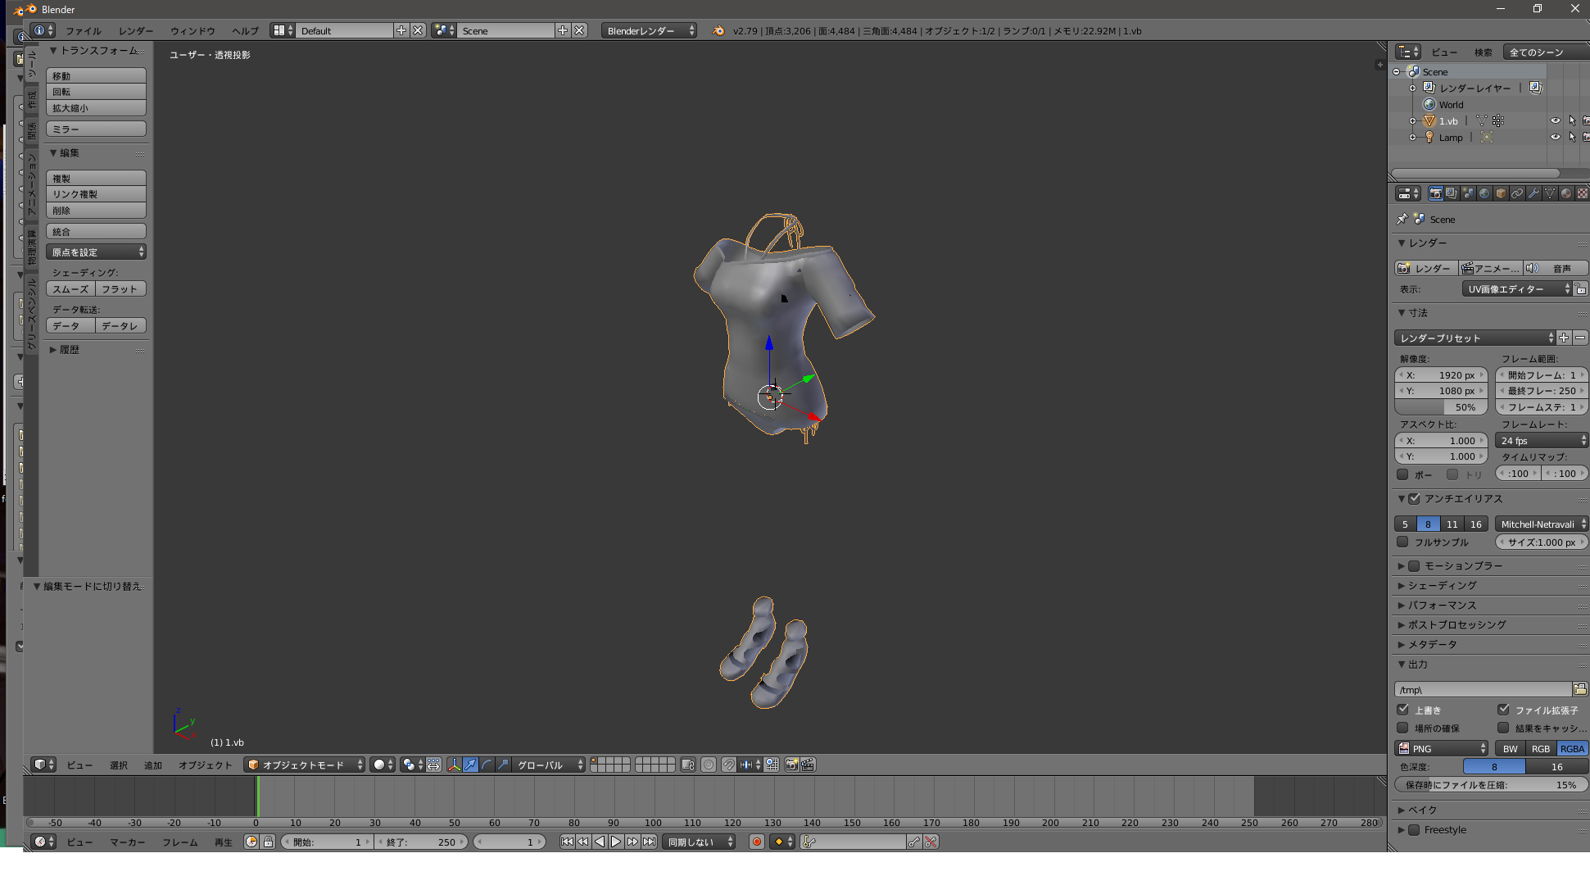Click the resolution percentage 50% slider
Viewport: 1590px width, 885px height.
[1441, 407]
